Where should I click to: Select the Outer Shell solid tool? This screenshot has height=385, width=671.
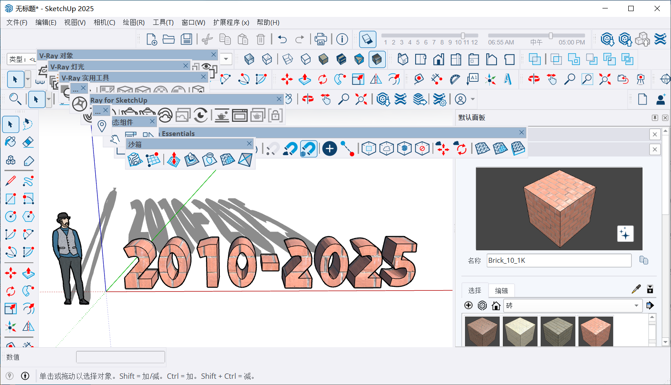pos(535,59)
